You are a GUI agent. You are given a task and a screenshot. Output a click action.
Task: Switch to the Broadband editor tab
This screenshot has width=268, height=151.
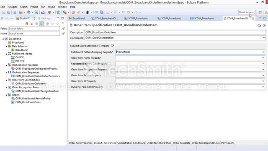click(x=77, y=18)
